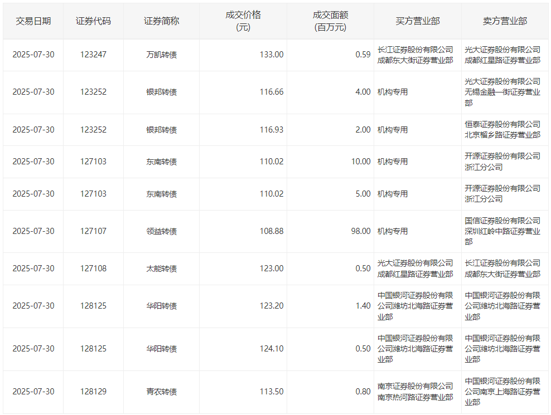Click seller 光大证券 无锡金融一街 branch
This screenshot has height=415, width=551.
[x=502, y=92]
